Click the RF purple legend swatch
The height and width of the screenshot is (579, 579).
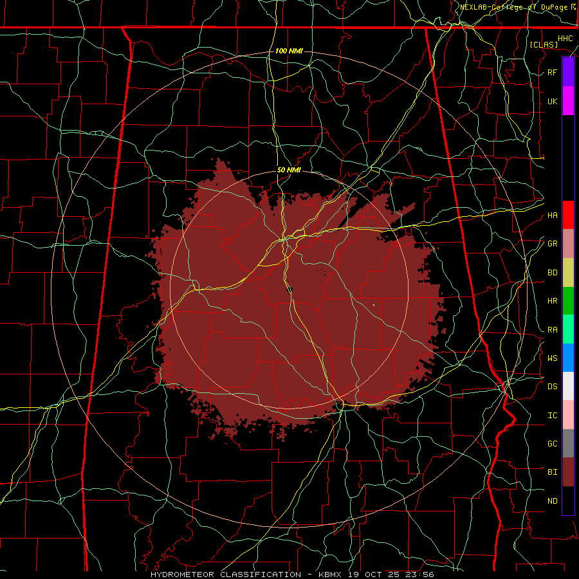[568, 72]
